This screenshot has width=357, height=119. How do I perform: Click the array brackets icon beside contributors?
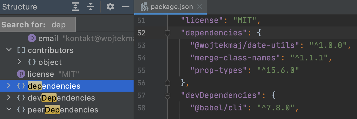coord(21,50)
